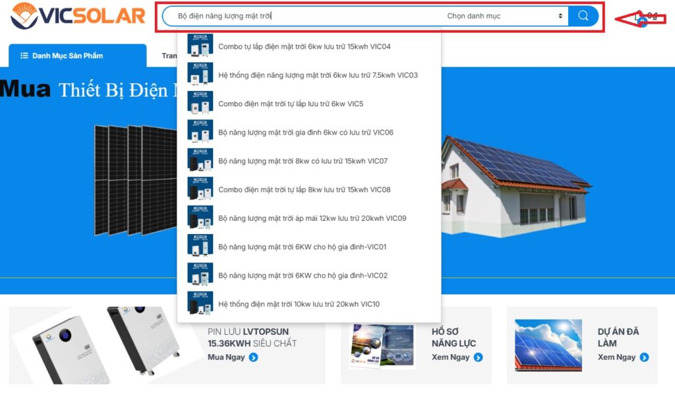Screen dimensions: 675x393
Task: Open the Chọn danh mục category dropdown
Action: coord(504,16)
